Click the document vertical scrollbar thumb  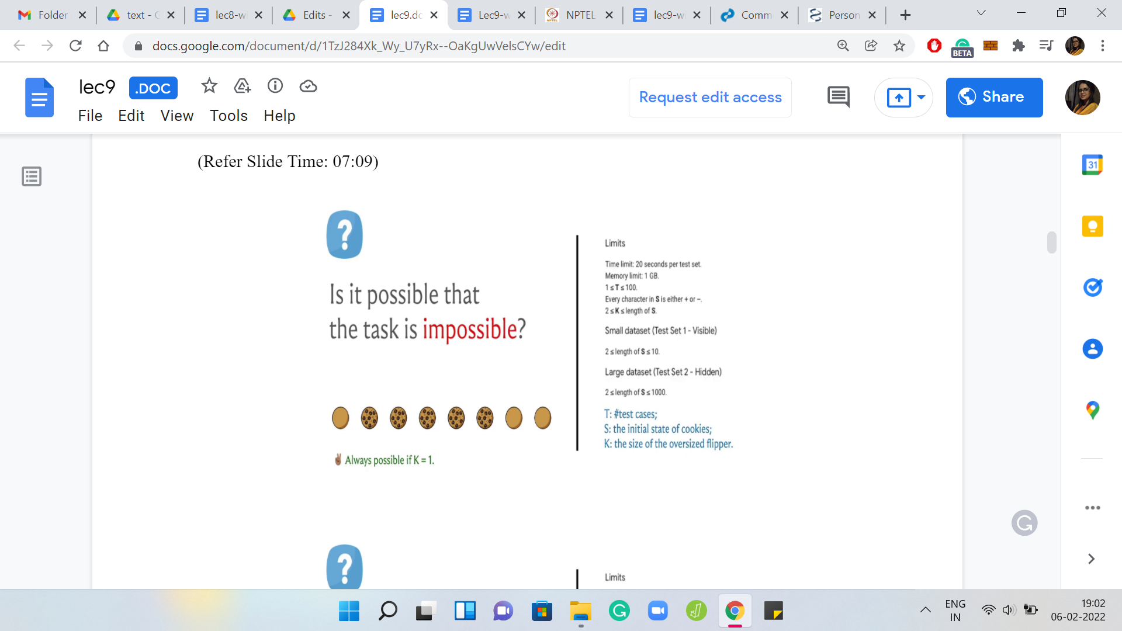pyautogui.click(x=1052, y=242)
